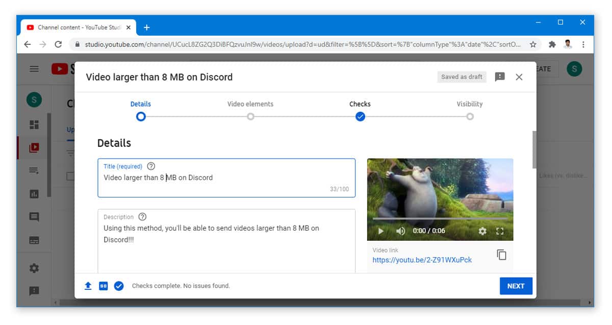Click the Saved as draft label
The height and width of the screenshot is (325, 612).
(462, 77)
